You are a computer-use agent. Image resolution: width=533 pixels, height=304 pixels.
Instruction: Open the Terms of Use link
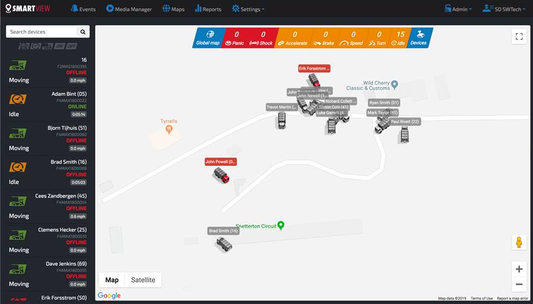click(481, 299)
